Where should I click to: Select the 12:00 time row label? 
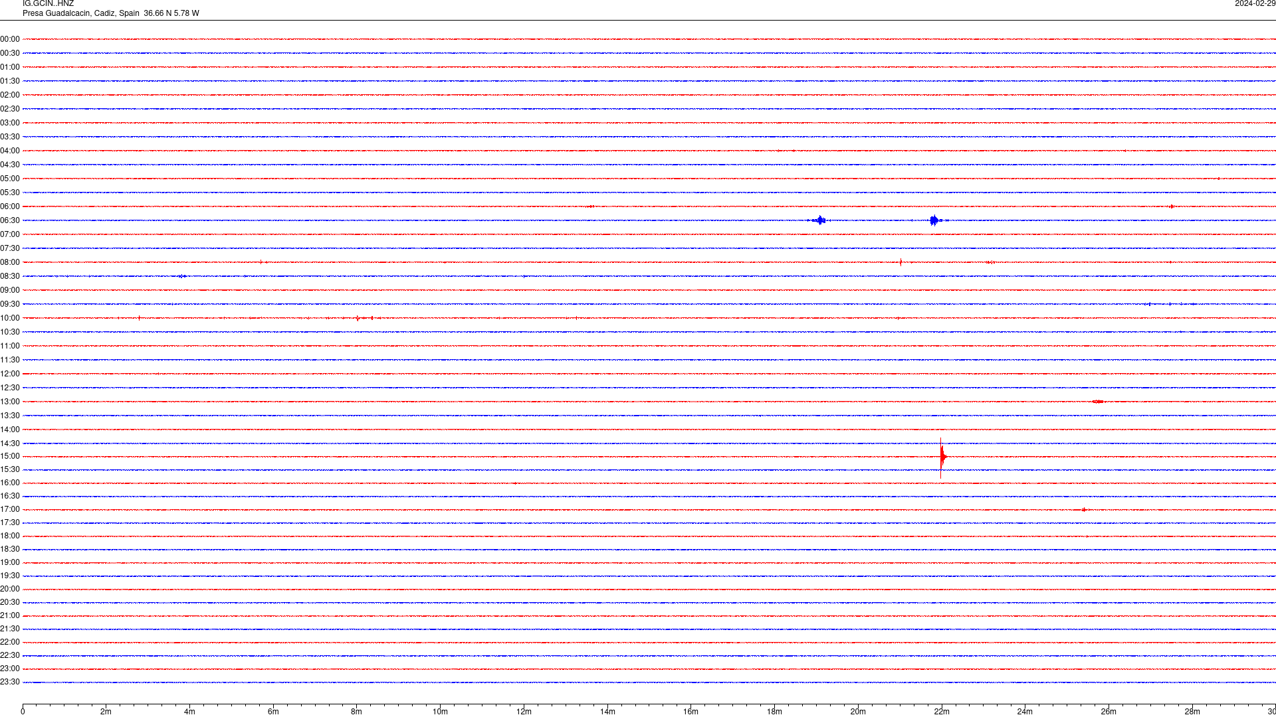pos(10,374)
